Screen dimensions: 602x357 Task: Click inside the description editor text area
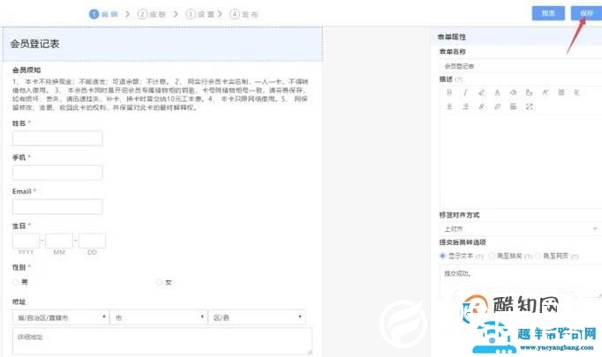520,161
